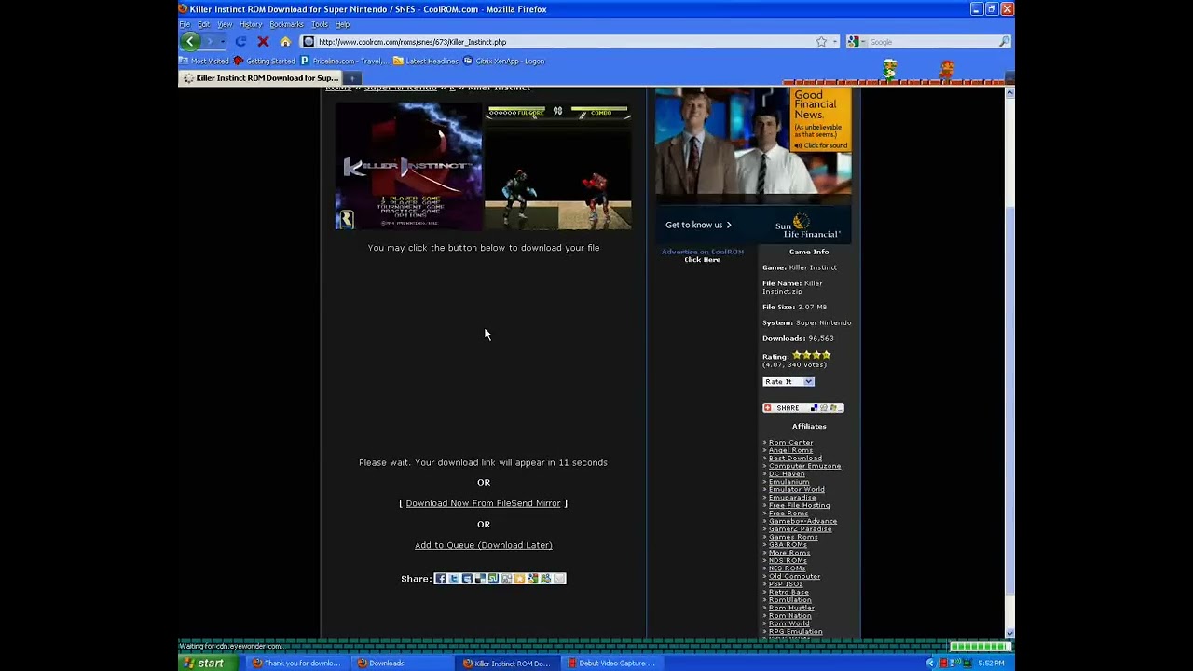
Task: Open the Latest Headlines feed bookmark
Action: click(426, 62)
